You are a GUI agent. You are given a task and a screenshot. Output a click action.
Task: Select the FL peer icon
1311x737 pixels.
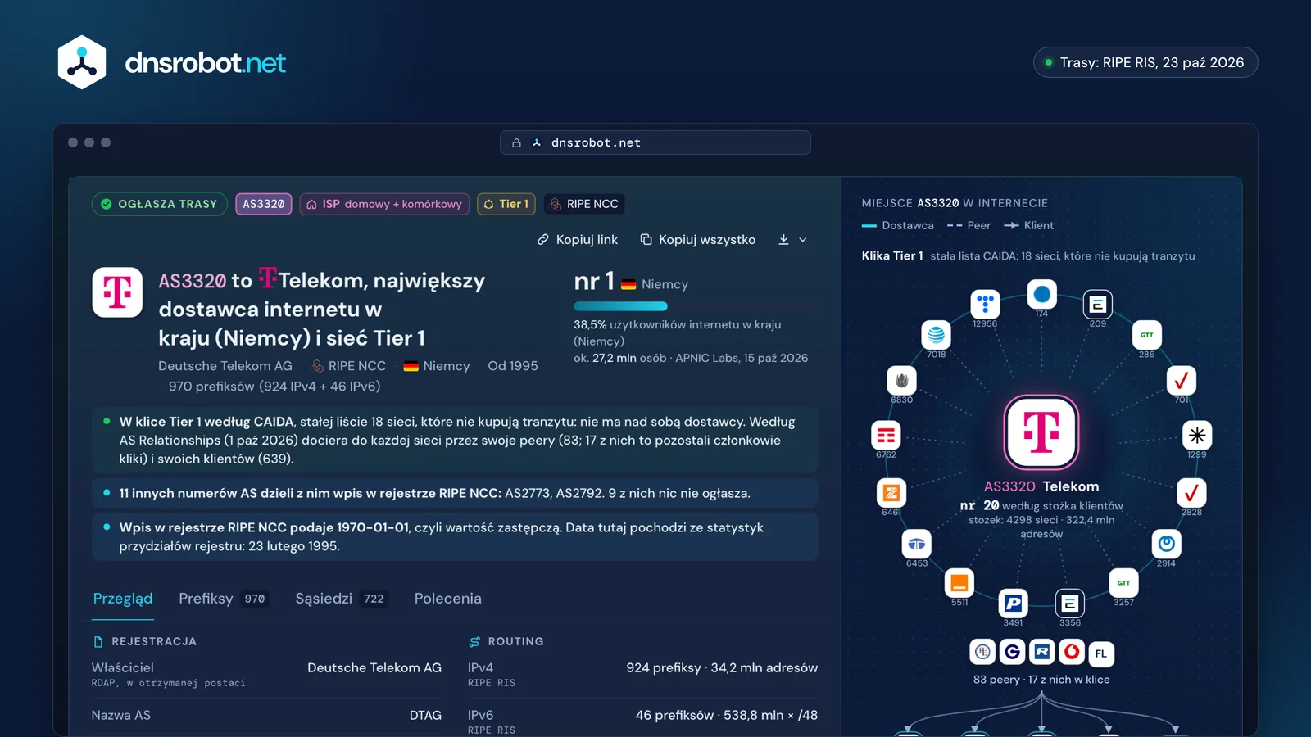click(1101, 653)
